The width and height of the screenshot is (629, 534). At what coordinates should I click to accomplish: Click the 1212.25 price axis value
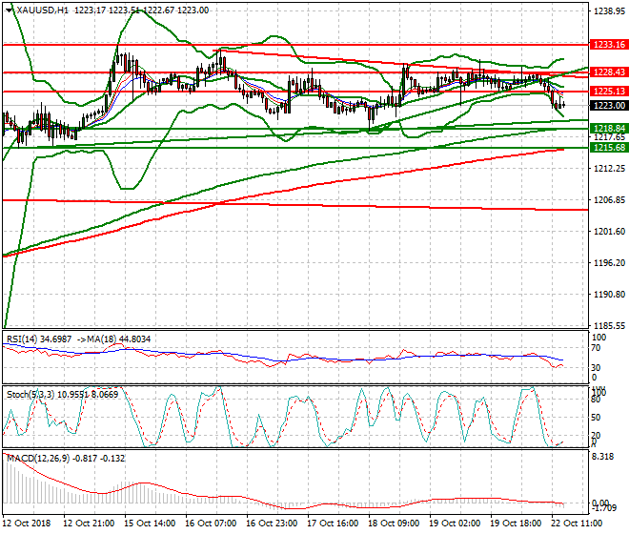pyautogui.click(x=609, y=169)
